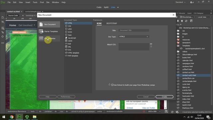Open the Live view dropdown arrow
The image size is (213, 120).
[x=118, y=7]
